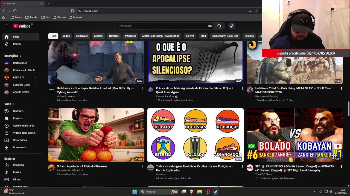This screenshot has width=350, height=196.
Task: Open Background Gaming channel link
Action: click(267, 96)
